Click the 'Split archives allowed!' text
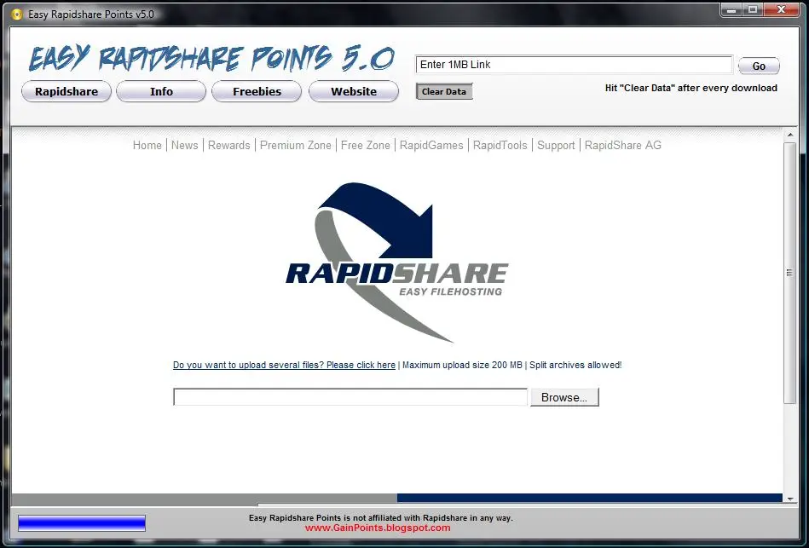The image size is (809, 548). coord(575,365)
